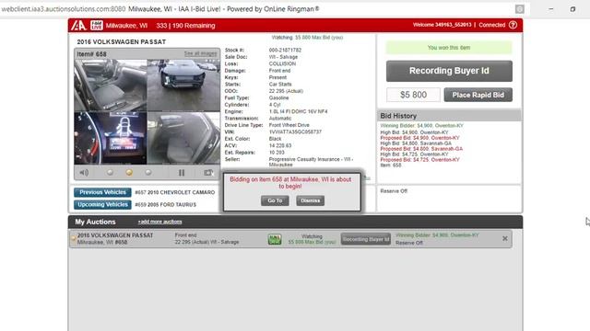Click the ACV value 14 228.63
This screenshot has height=331, width=590.
(x=280, y=145)
